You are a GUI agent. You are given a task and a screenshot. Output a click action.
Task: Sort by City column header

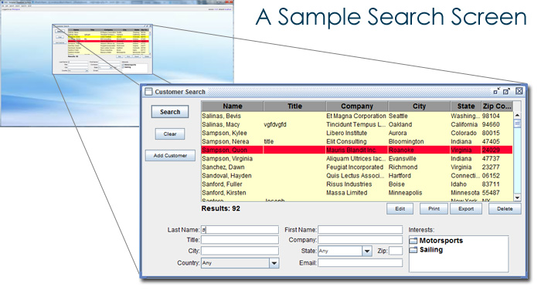coord(419,106)
